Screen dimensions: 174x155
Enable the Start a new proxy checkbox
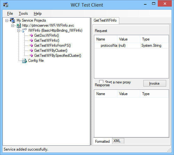(101, 82)
